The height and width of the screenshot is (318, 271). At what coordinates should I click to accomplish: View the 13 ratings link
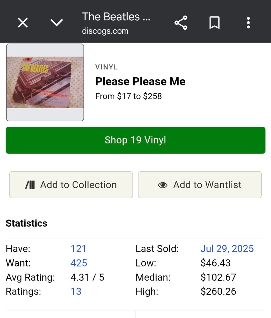pyautogui.click(x=76, y=291)
